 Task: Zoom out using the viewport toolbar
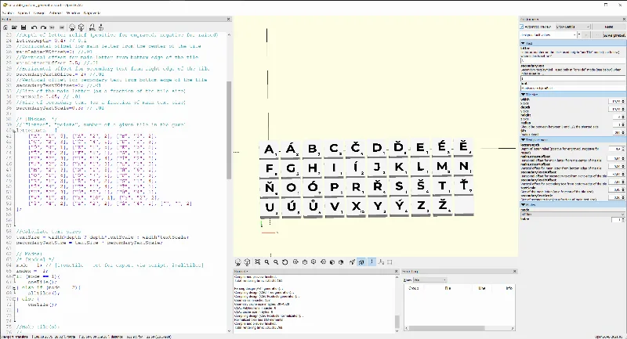[x=276, y=262]
